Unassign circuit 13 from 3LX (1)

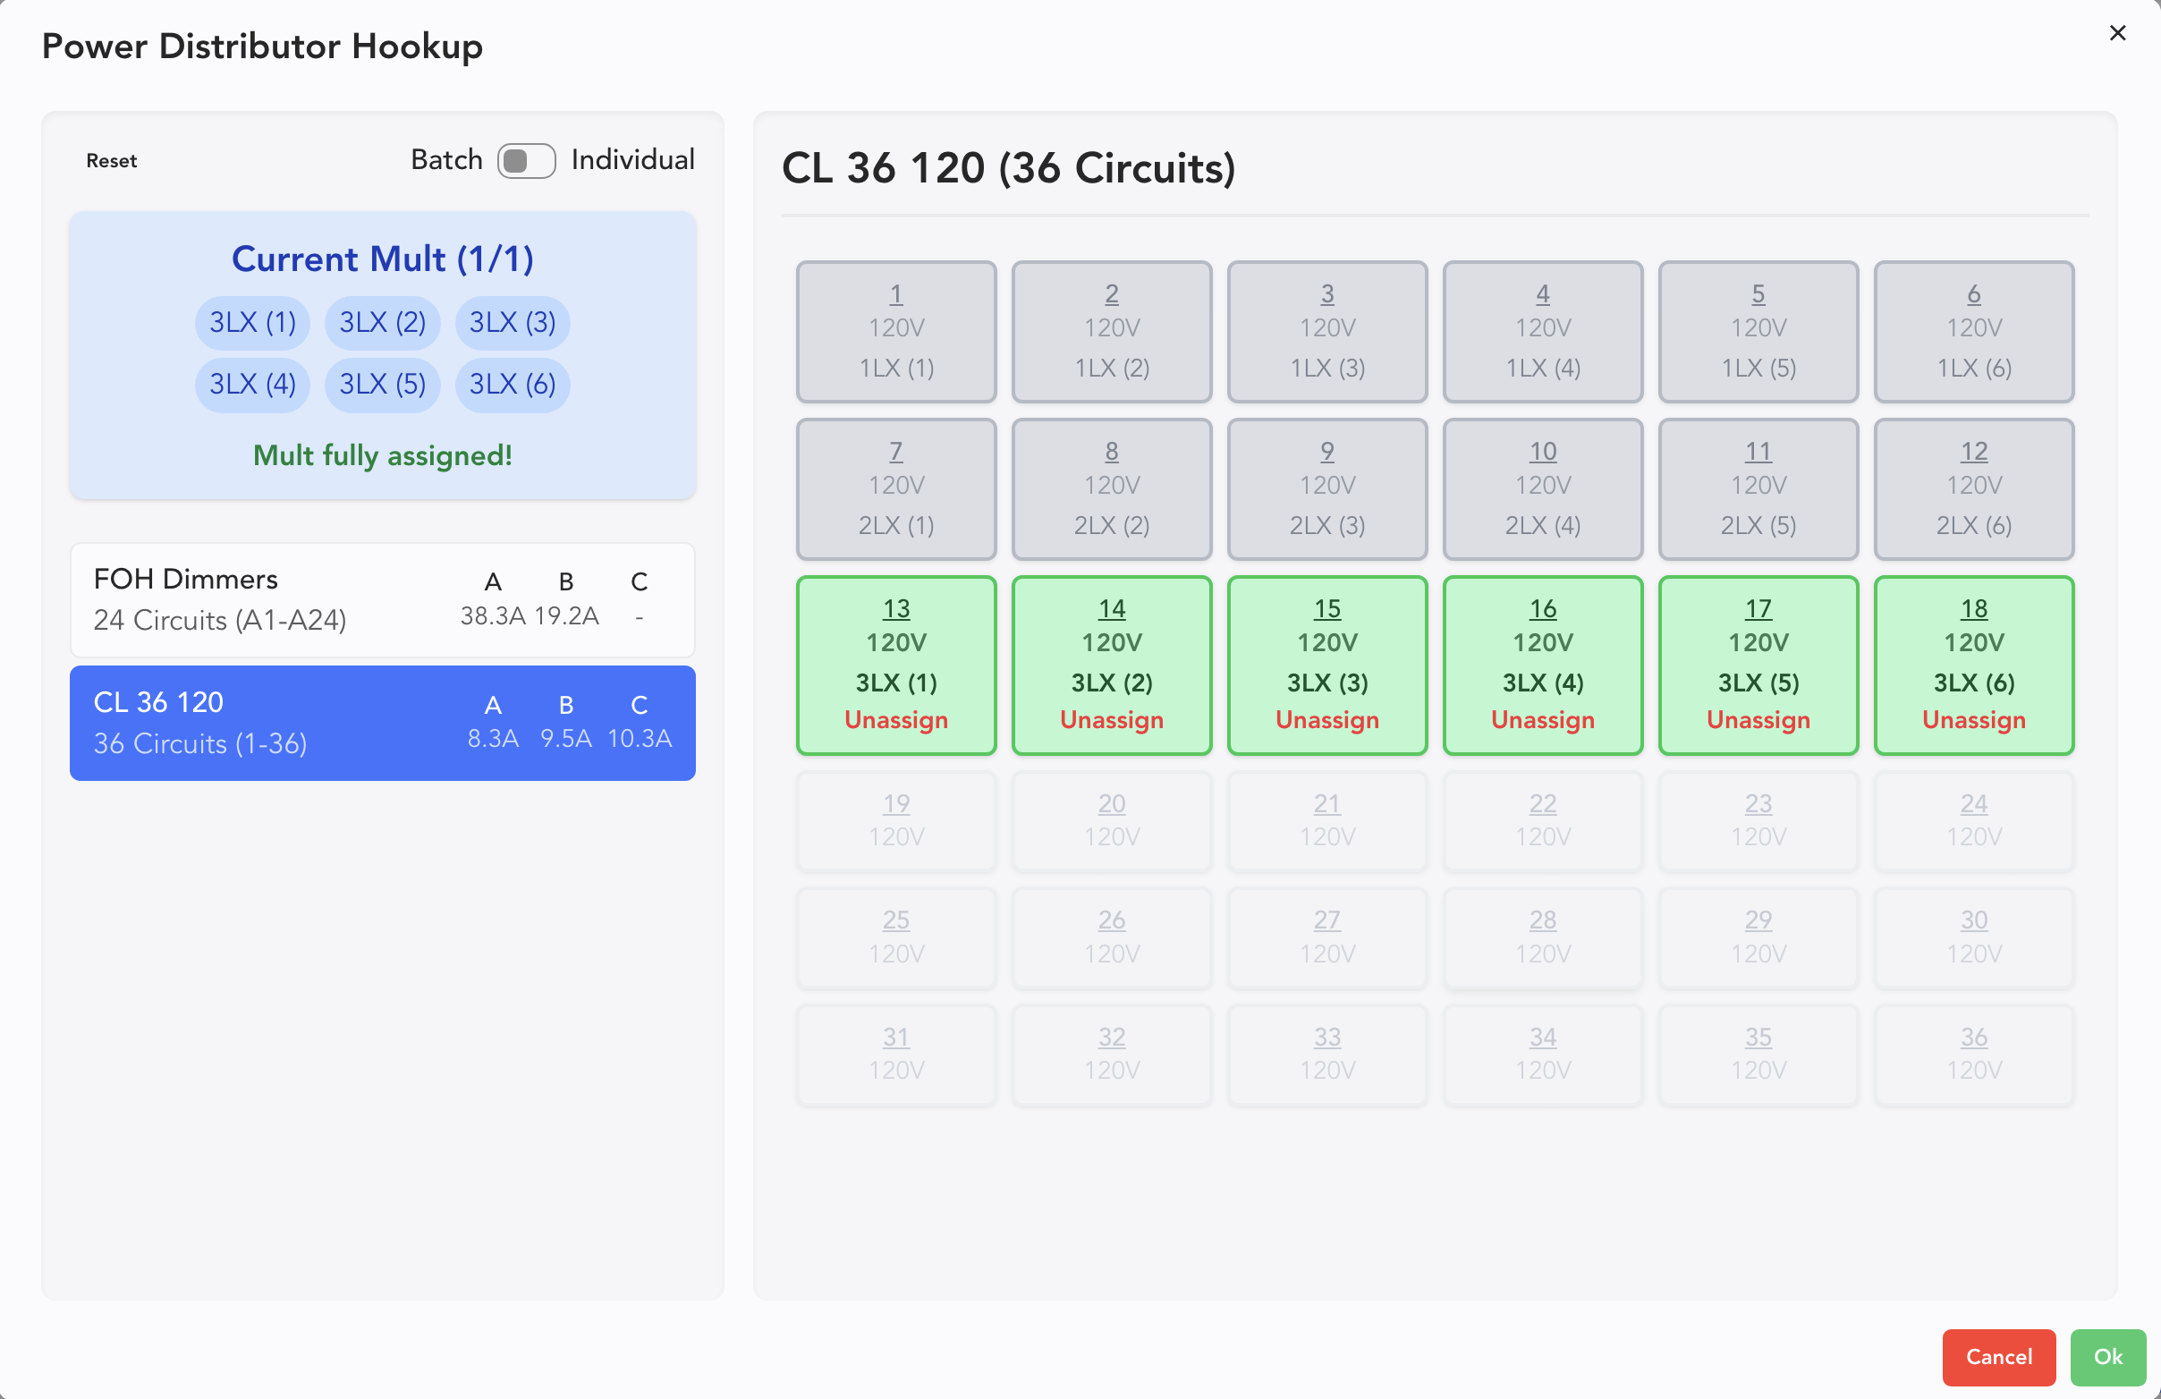[x=895, y=720]
